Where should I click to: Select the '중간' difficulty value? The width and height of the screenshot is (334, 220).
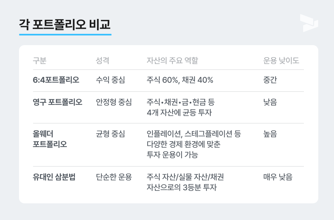click(270, 80)
